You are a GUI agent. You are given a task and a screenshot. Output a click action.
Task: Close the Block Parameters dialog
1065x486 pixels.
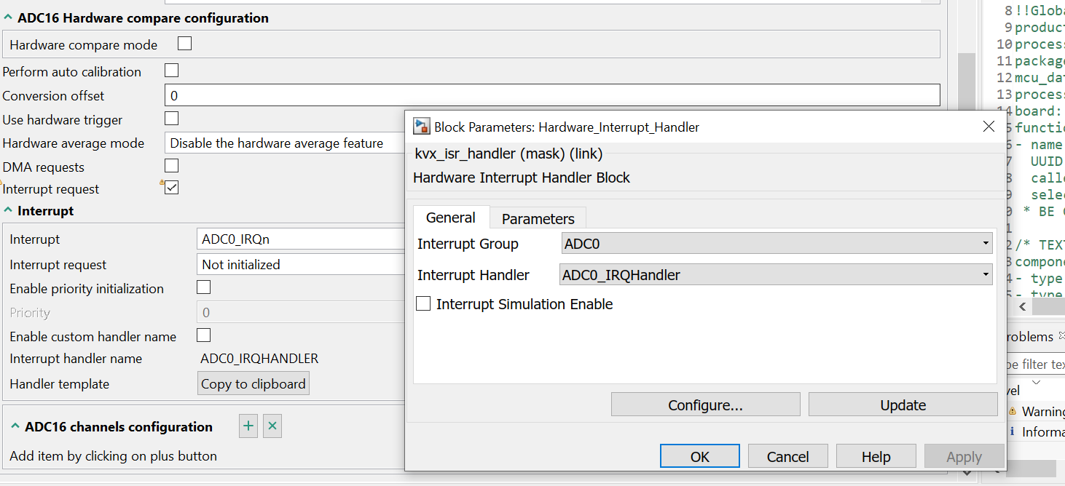coord(989,127)
